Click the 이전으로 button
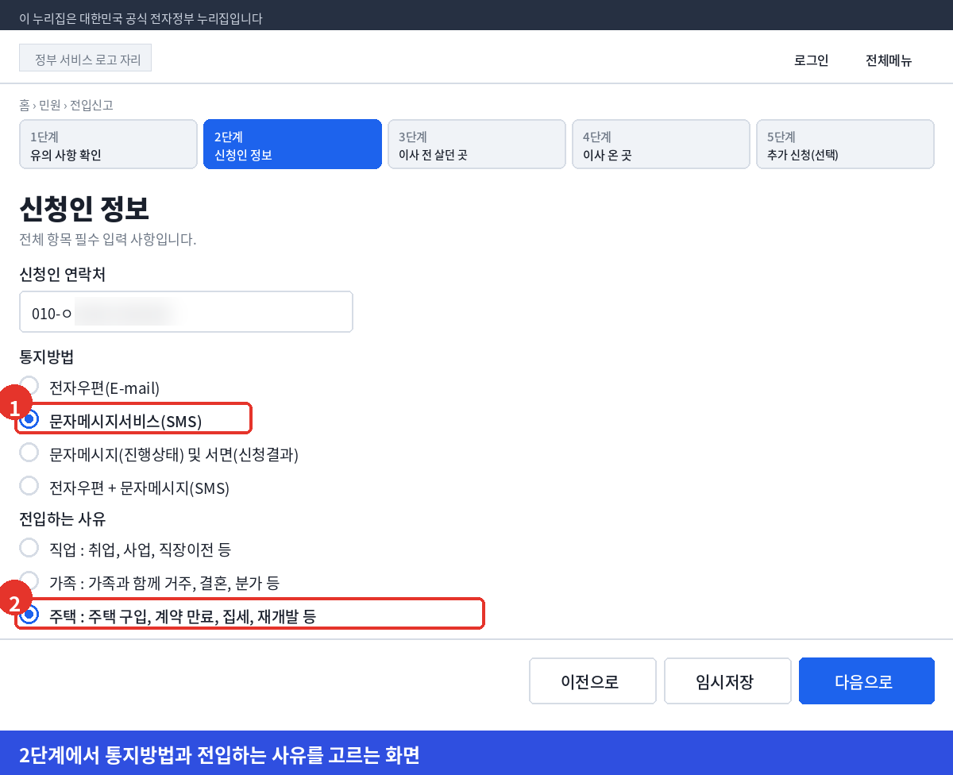Viewport: 953px width, 775px height. (592, 681)
